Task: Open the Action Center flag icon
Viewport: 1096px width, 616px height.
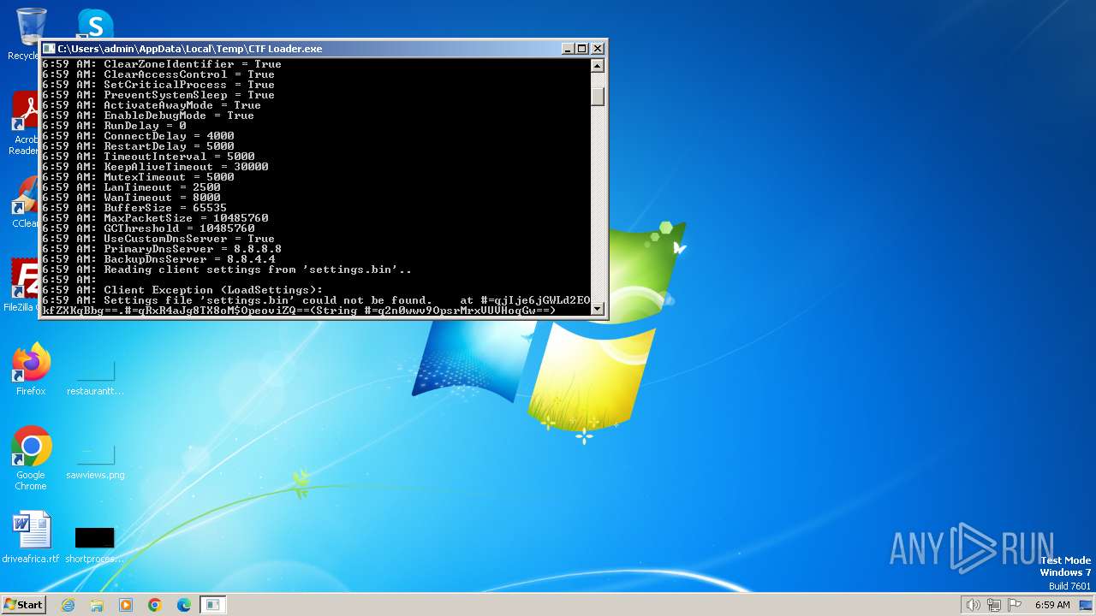Action: click(1015, 605)
